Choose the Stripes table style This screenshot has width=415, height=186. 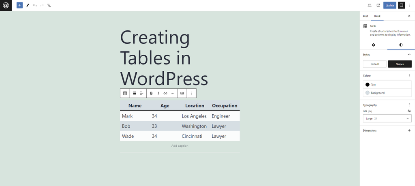pyautogui.click(x=400, y=64)
